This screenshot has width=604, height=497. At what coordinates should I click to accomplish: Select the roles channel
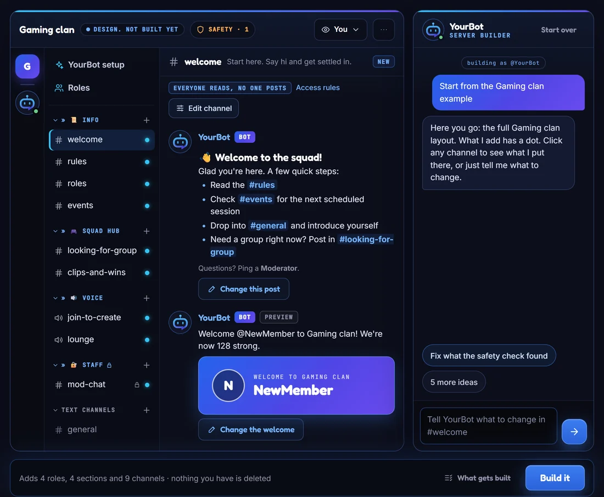click(102, 184)
